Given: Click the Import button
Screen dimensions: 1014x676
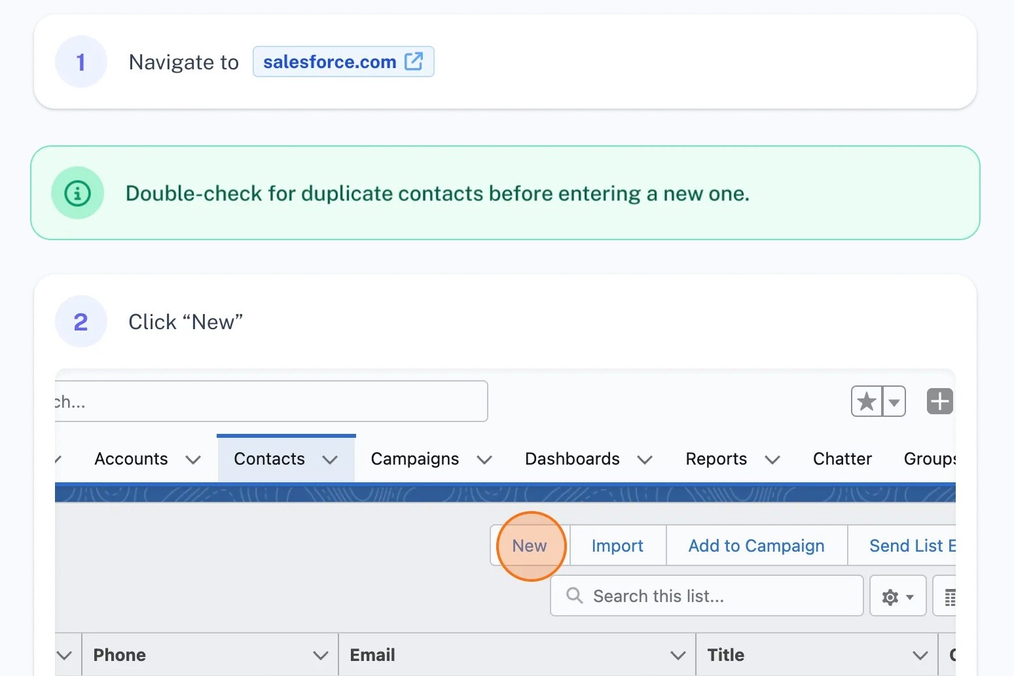Looking at the screenshot, I should tap(617, 546).
